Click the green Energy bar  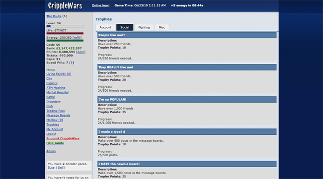pos(65,41)
